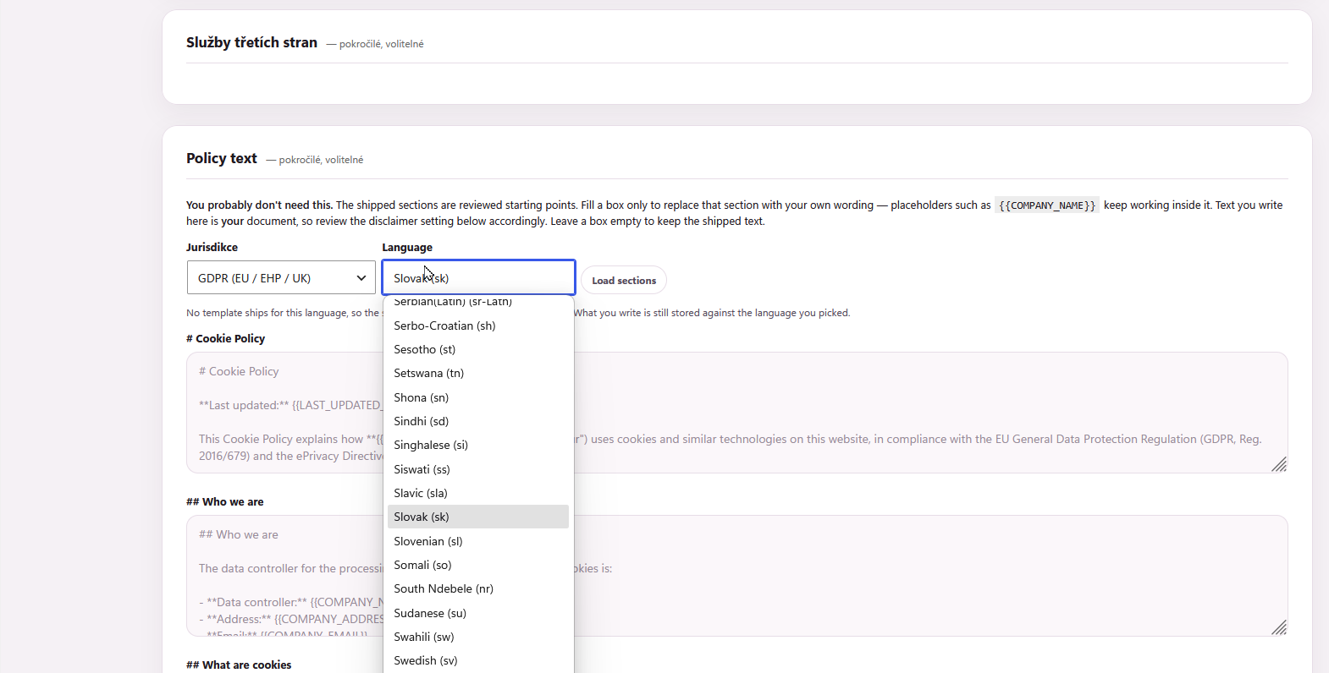Open the Jurisdikce dropdown showing GDPR
The width and height of the screenshot is (1329, 673).
tap(281, 277)
